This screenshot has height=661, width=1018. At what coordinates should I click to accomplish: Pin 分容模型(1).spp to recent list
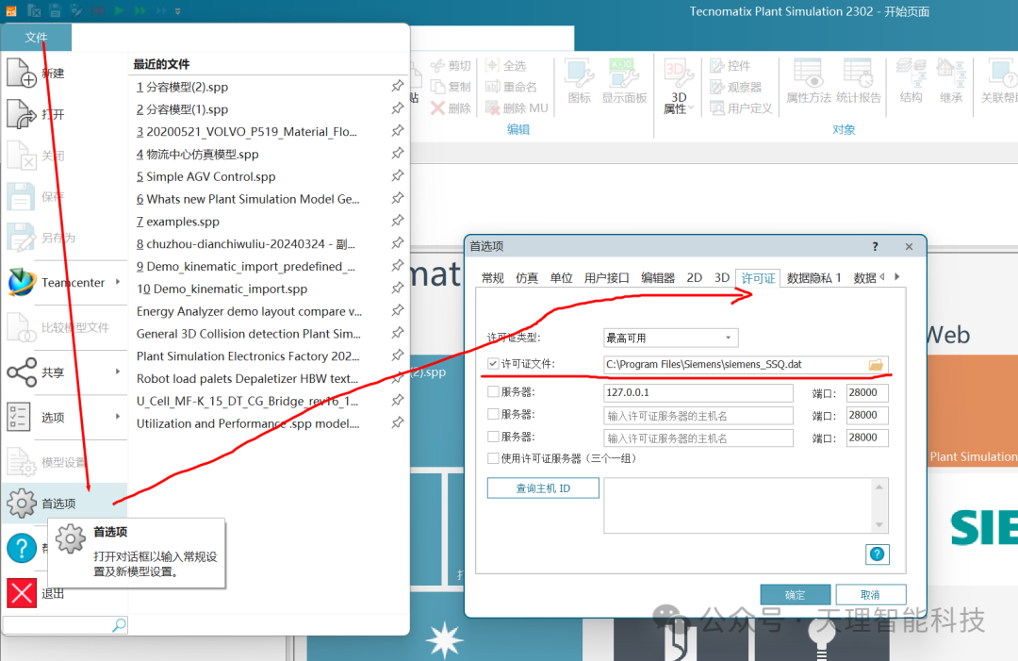[398, 108]
